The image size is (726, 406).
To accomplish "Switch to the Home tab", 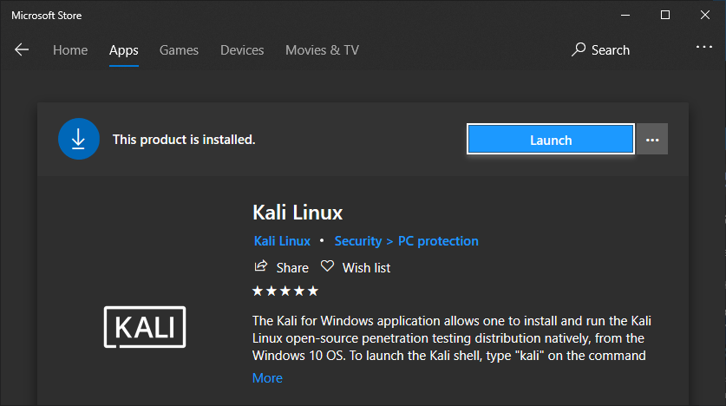I will tap(70, 49).
